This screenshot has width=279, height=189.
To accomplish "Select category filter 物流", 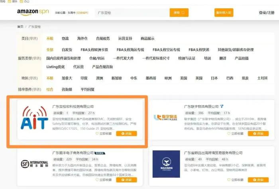I will click(x=65, y=39).
